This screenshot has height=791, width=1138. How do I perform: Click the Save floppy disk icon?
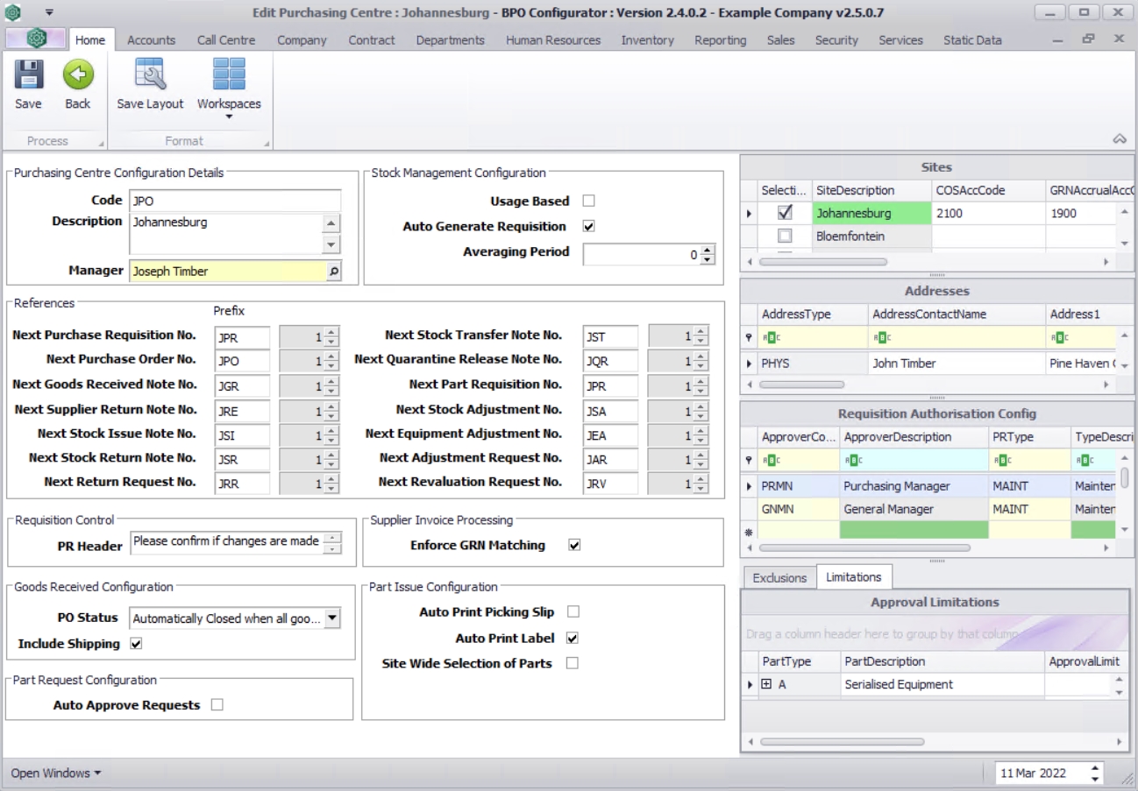pyautogui.click(x=28, y=75)
